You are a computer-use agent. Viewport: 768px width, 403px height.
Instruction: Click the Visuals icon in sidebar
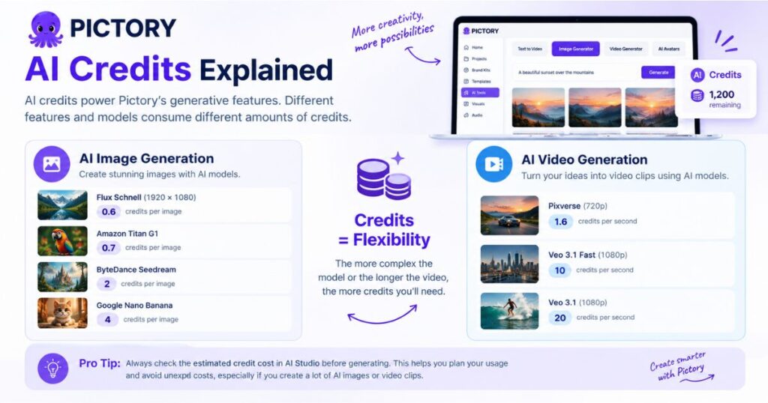466,103
